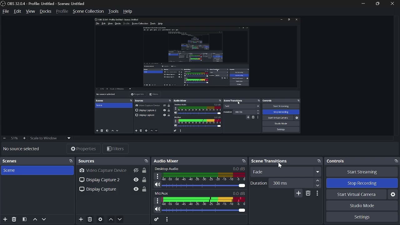Click Start Virtual Camera button

[x=357, y=195]
